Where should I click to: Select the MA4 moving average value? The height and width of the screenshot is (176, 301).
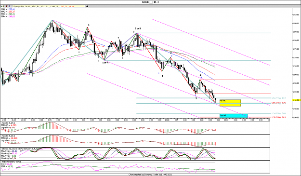click(11, 16)
